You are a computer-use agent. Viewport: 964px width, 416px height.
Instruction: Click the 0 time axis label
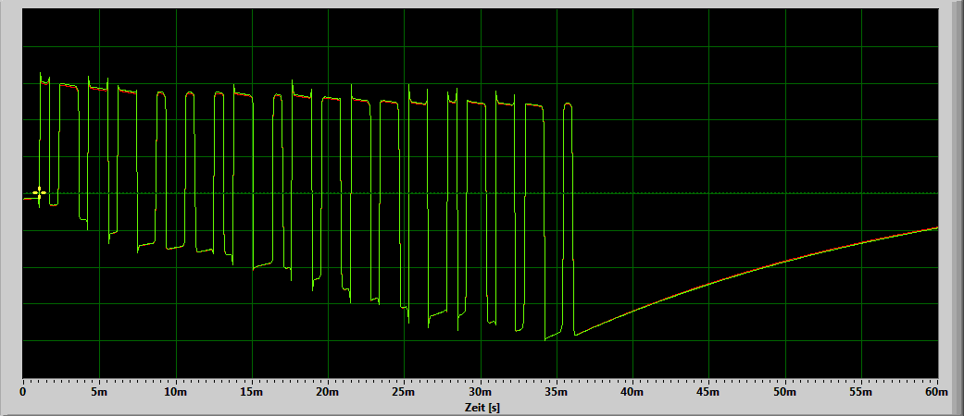23,391
